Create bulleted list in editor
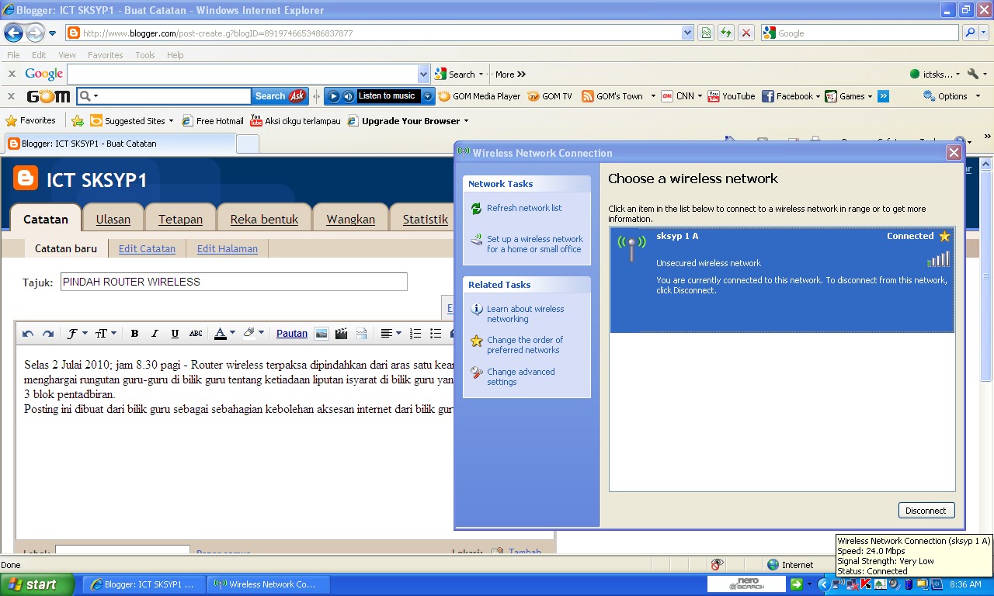Image resolution: width=994 pixels, height=596 pixels. 436,333
